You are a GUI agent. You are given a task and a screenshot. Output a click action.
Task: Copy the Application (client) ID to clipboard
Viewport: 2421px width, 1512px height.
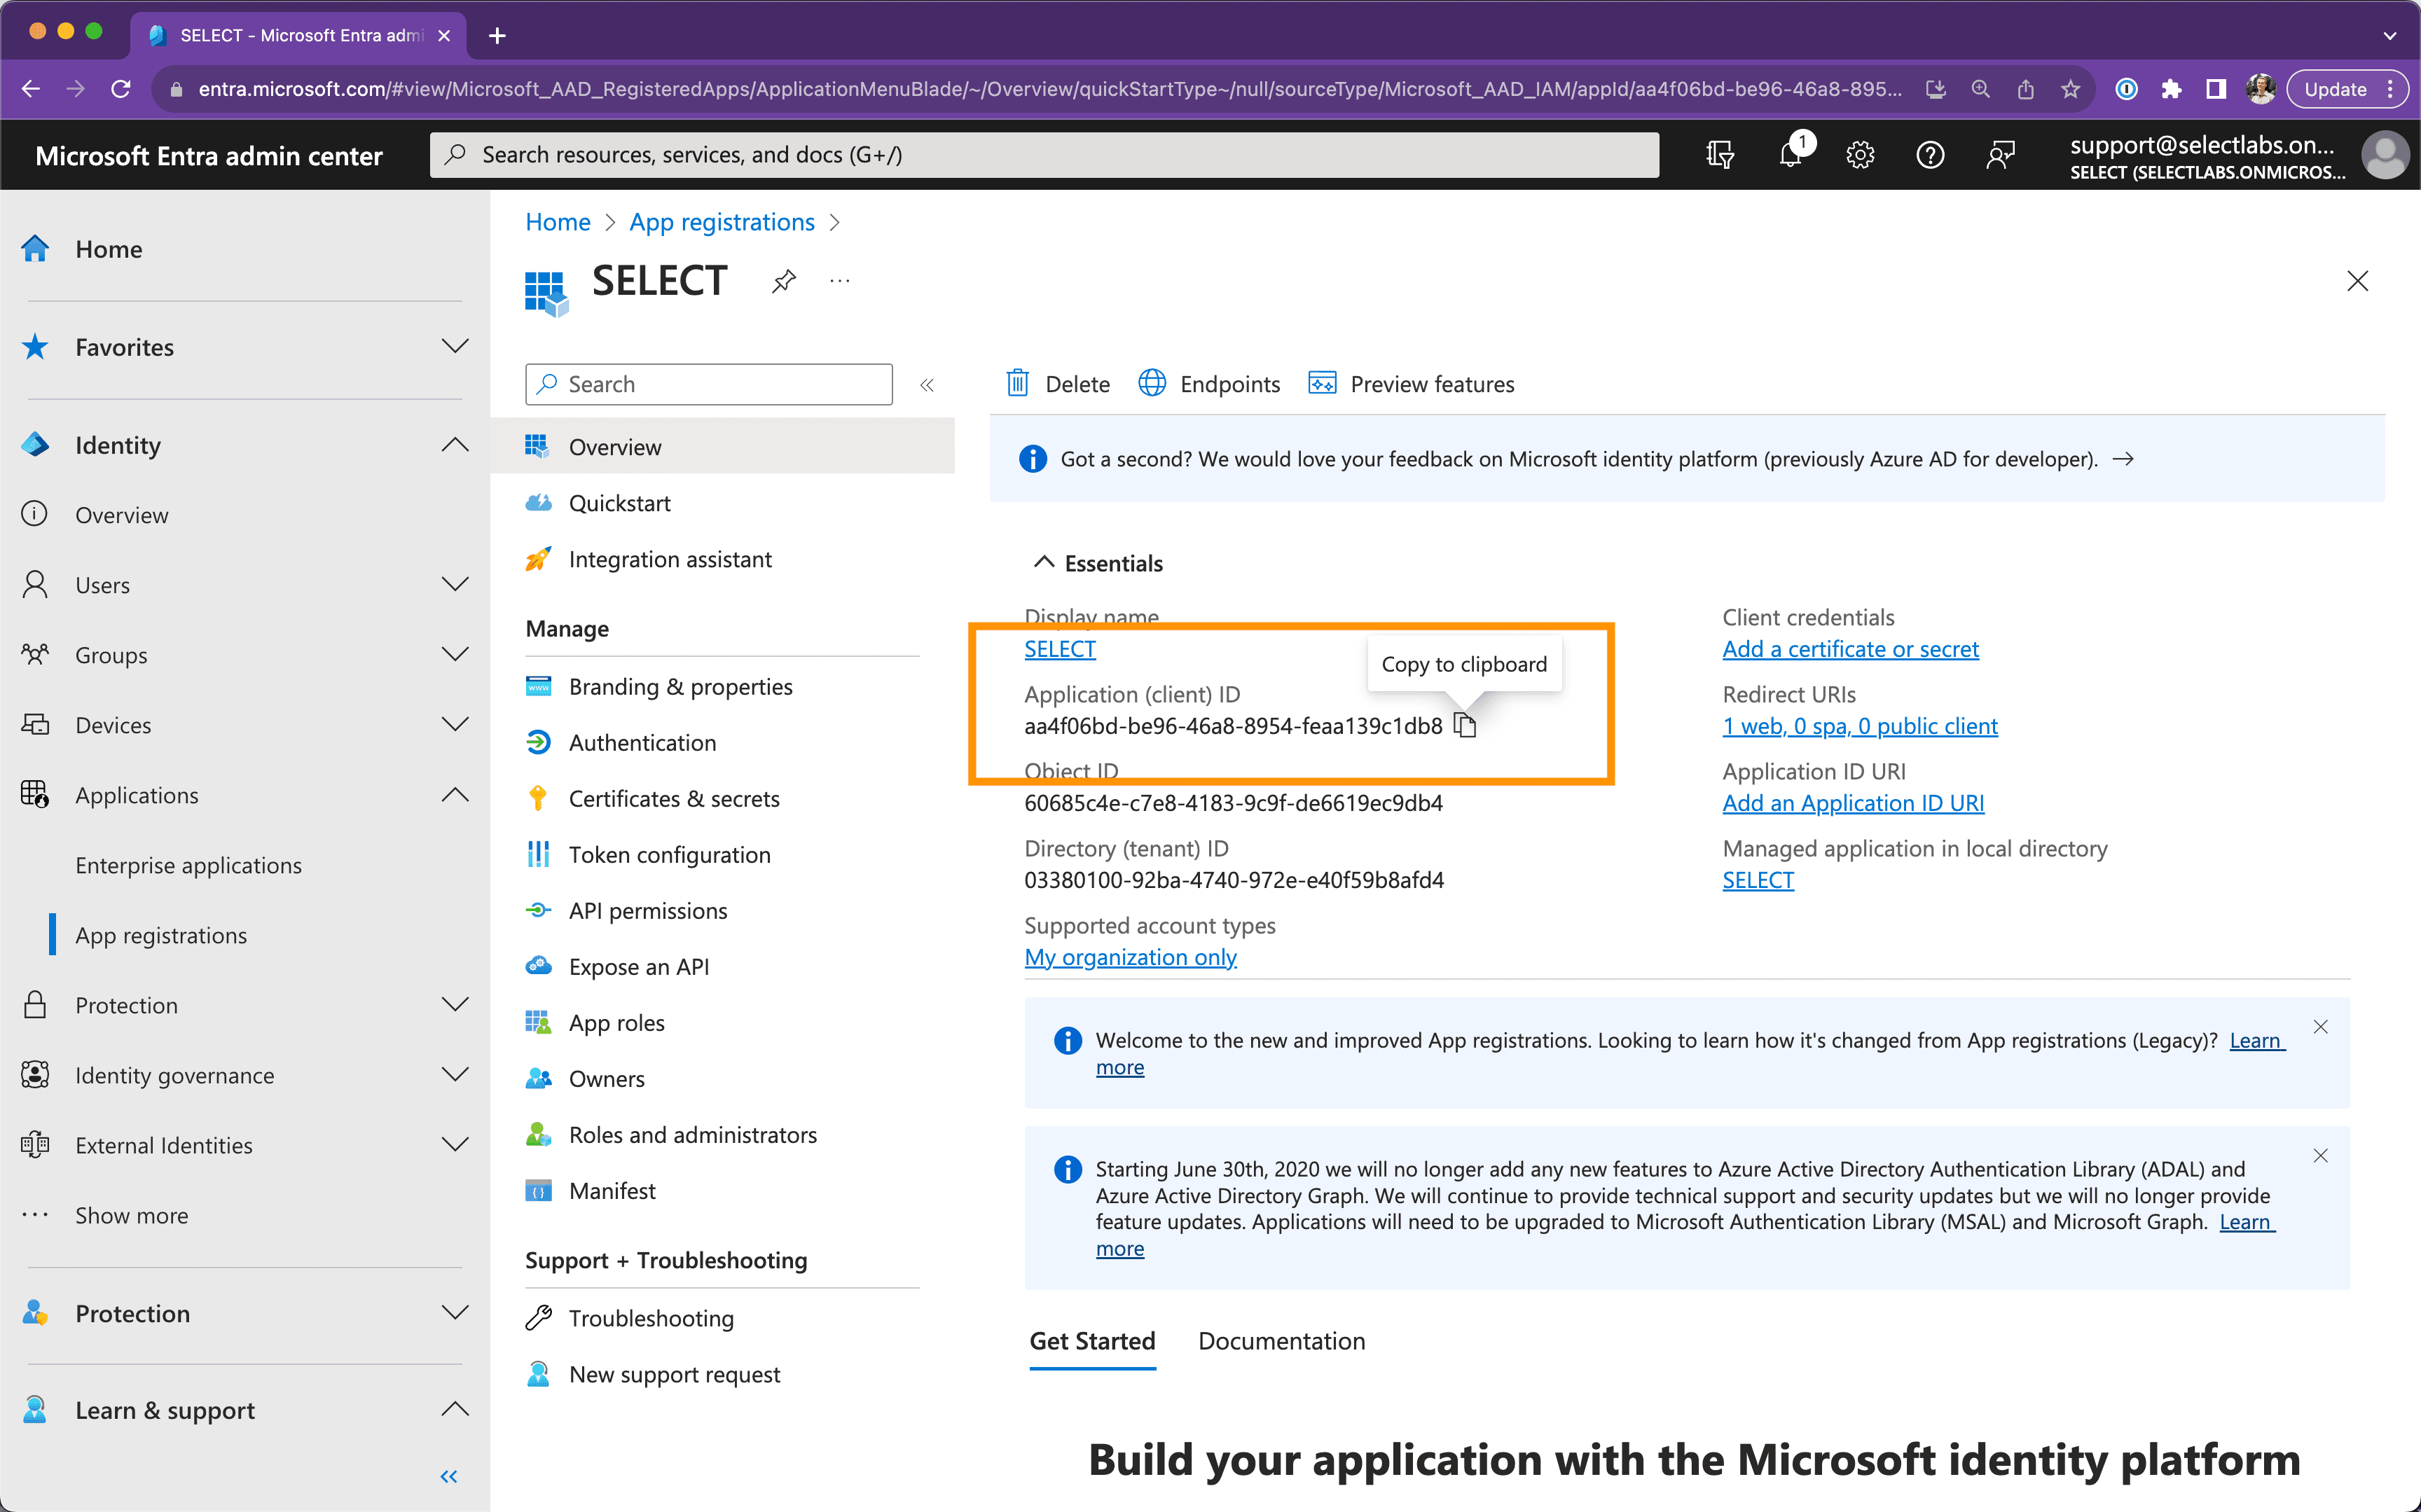(x=1465, y=725)
